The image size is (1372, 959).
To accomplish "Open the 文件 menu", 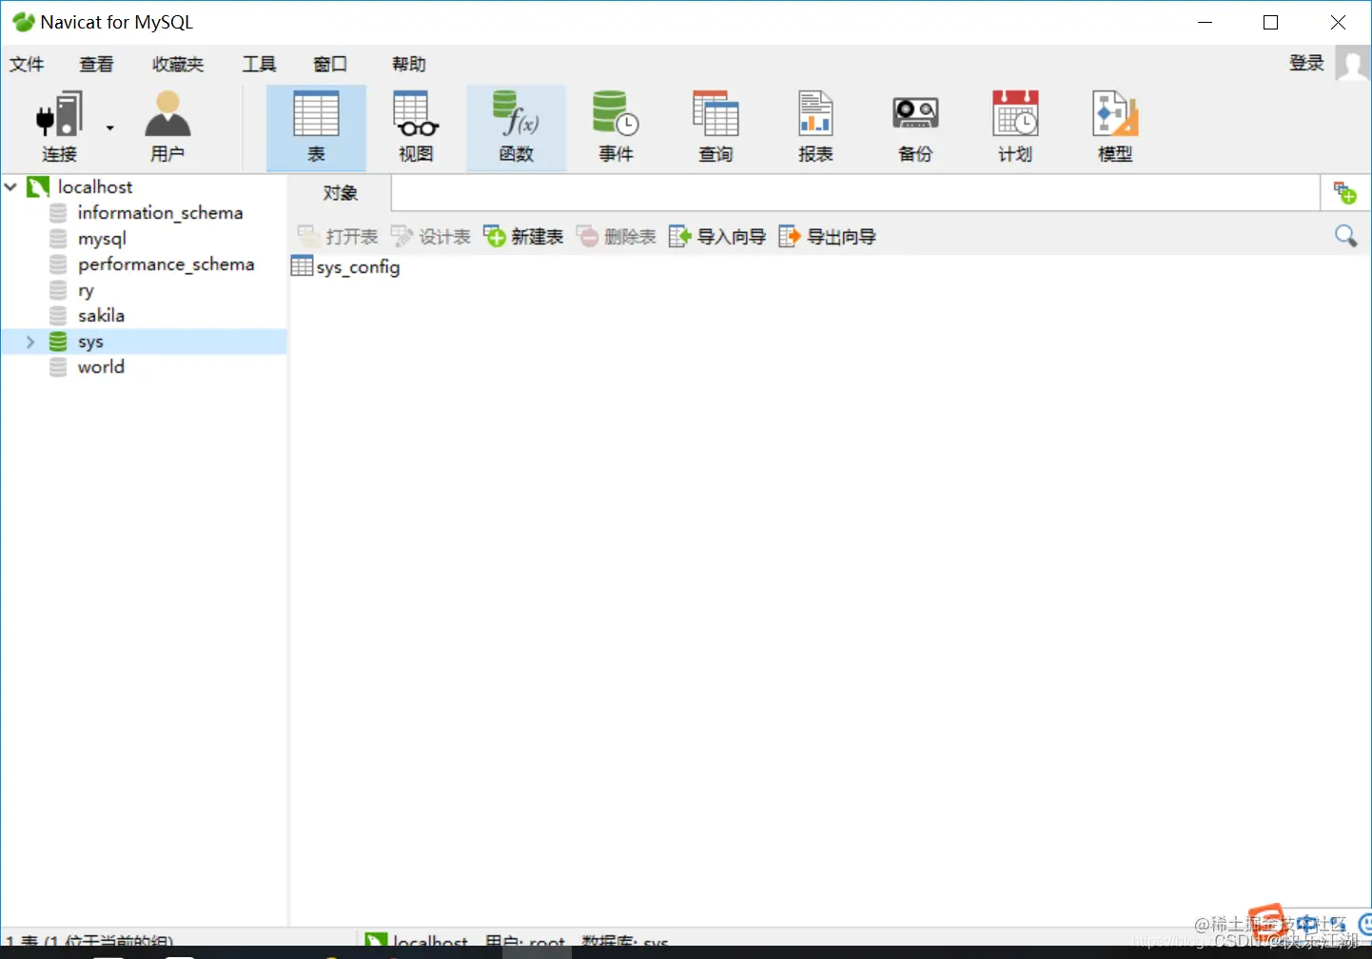I will click(x=27, y=64).
